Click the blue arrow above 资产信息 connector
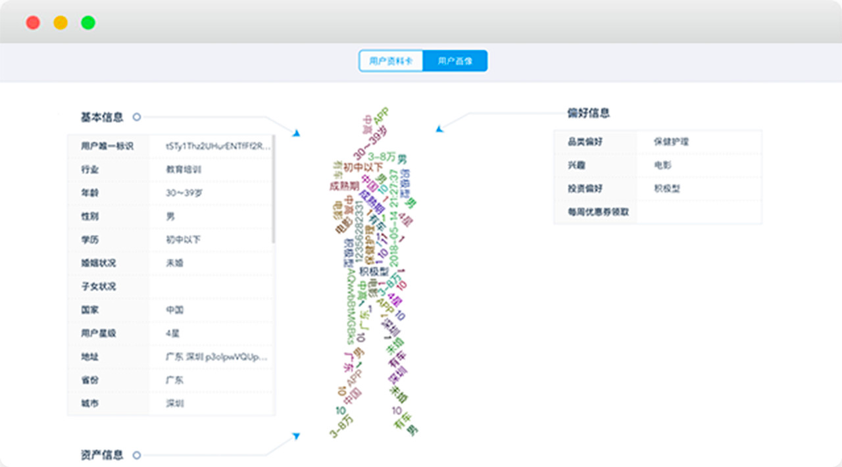The width and height of the screenshot is (842, 467). (296, 435)
